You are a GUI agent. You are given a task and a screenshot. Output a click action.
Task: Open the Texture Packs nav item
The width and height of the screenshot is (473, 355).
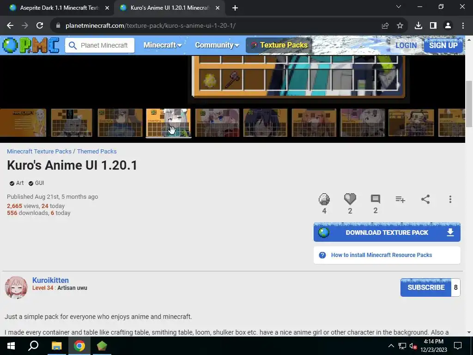pyautogui.click(x=279, y=45)
